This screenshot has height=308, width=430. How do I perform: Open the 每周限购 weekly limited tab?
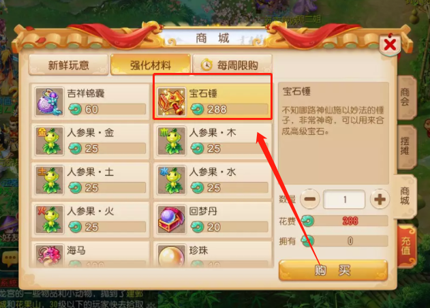[232, 65]
